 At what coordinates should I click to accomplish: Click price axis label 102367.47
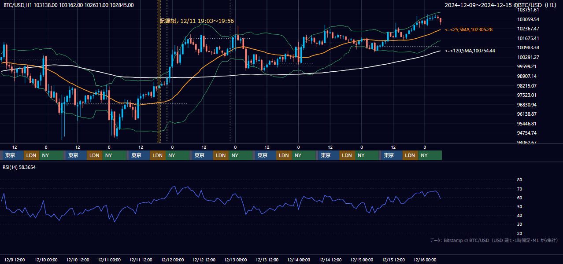click(x=528, y=29)
